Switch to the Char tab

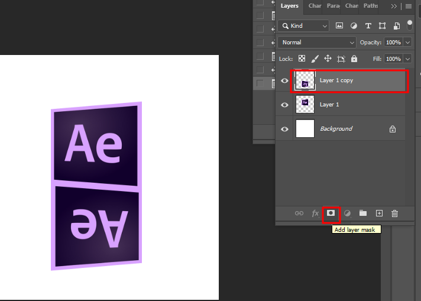coord(315,6)
